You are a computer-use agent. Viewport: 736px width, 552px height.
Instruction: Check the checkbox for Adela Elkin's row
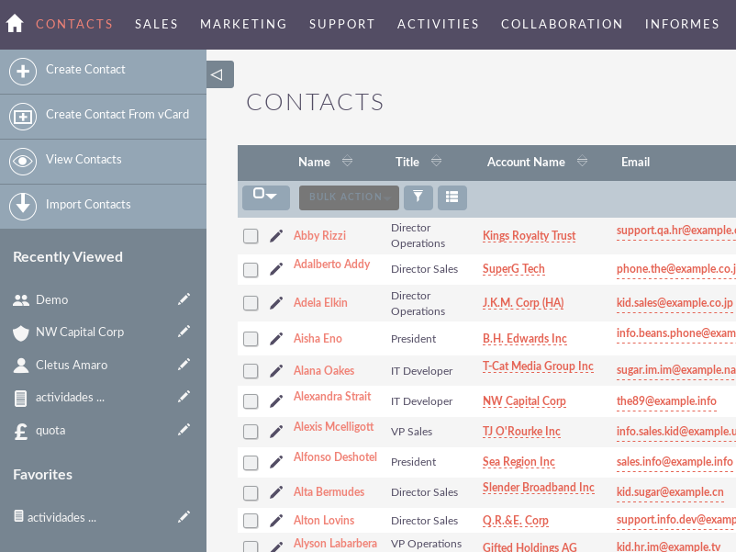point(251,302)
